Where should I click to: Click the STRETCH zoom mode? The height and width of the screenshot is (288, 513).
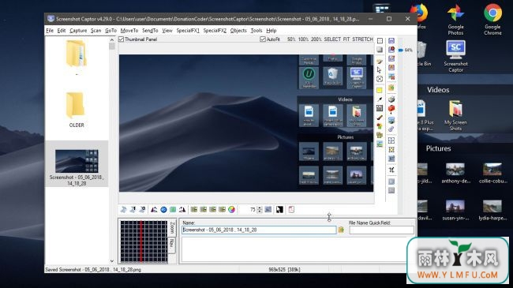pos(362,39)
